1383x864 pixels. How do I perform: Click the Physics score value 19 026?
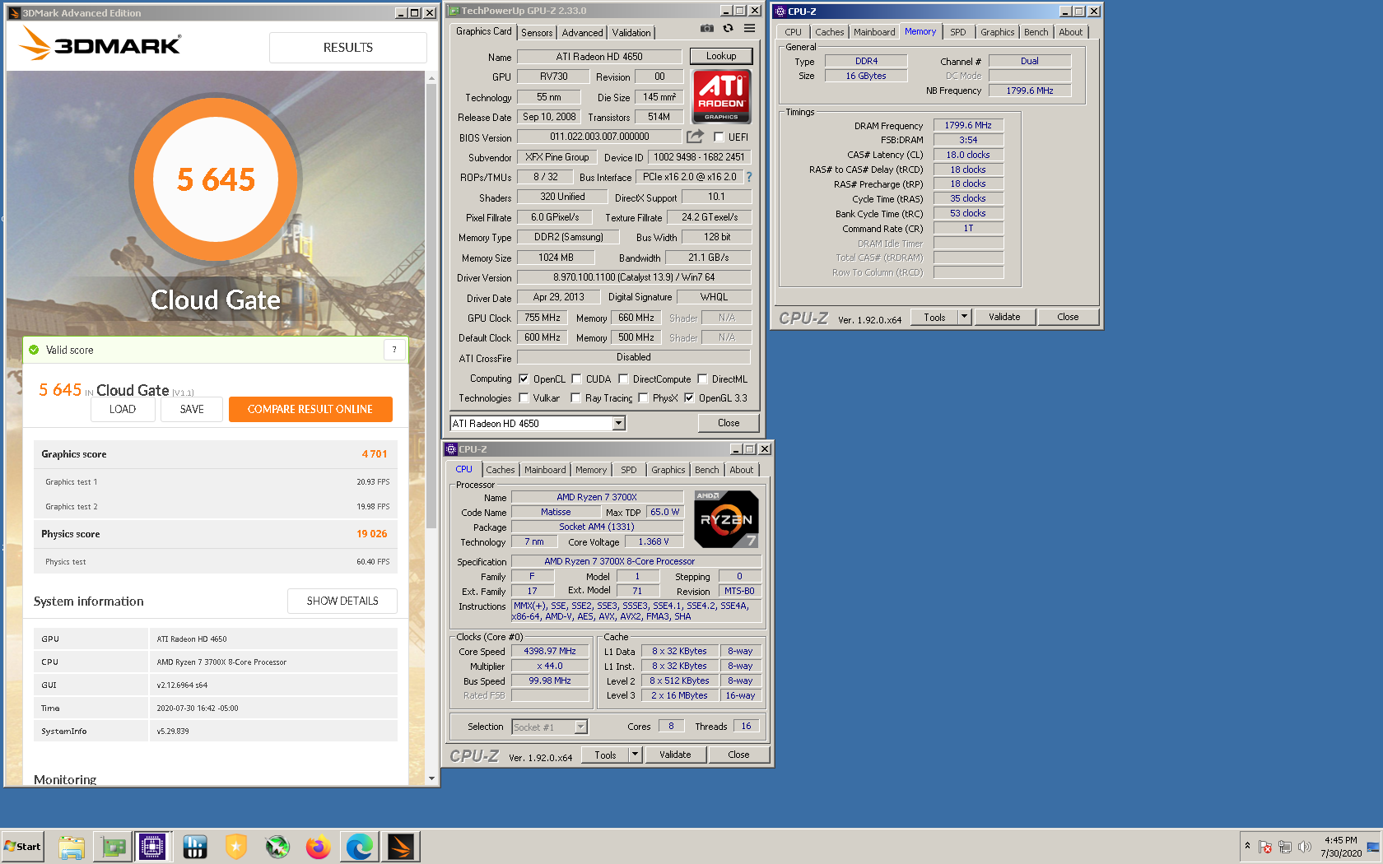[x=371, y=534]
